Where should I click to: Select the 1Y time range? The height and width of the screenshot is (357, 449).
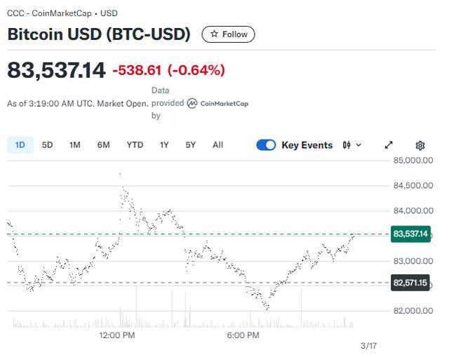(x=164, y=145)
